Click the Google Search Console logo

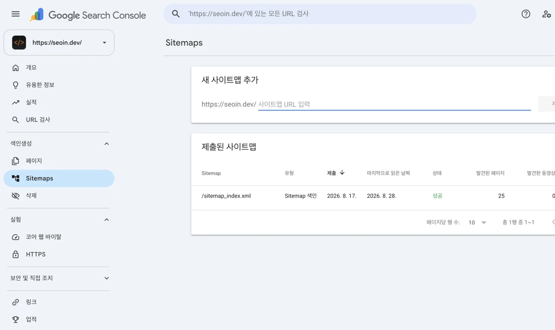click(88, 15)
